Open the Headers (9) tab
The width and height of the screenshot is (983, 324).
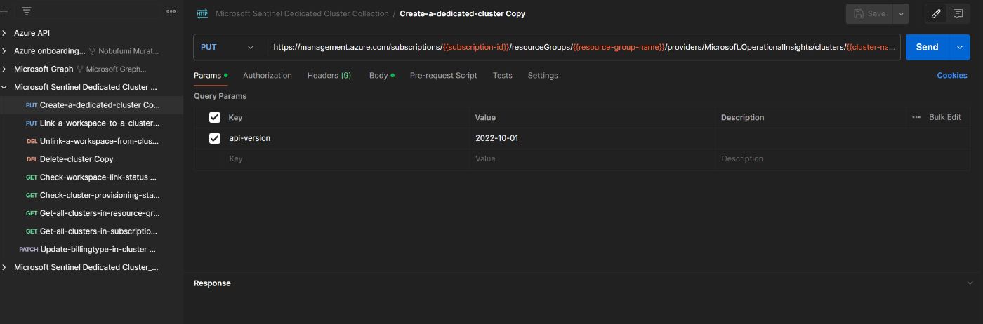click(x=329, y=75)
